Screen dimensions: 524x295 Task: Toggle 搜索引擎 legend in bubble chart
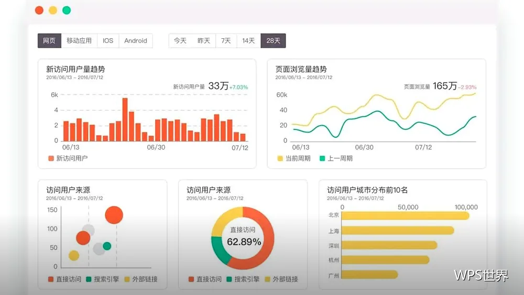(89, 279)
